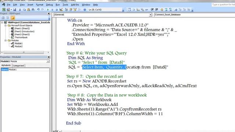Image resolution: width=235 pixels, height=132 pixels.
Task: Toggle Folders icon in Project panel
Action: (12, 18)
